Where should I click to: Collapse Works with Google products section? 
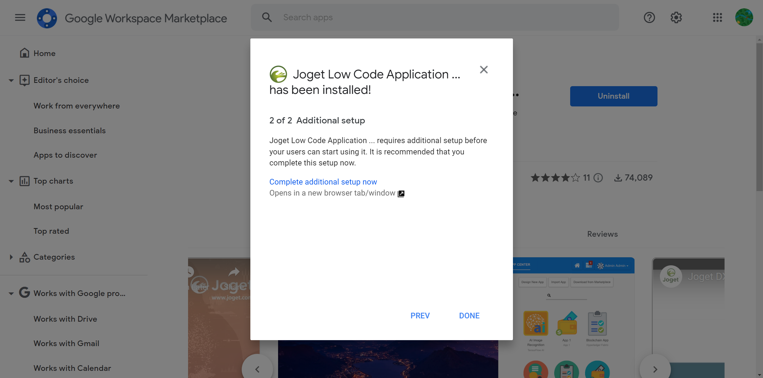(11, 294)
